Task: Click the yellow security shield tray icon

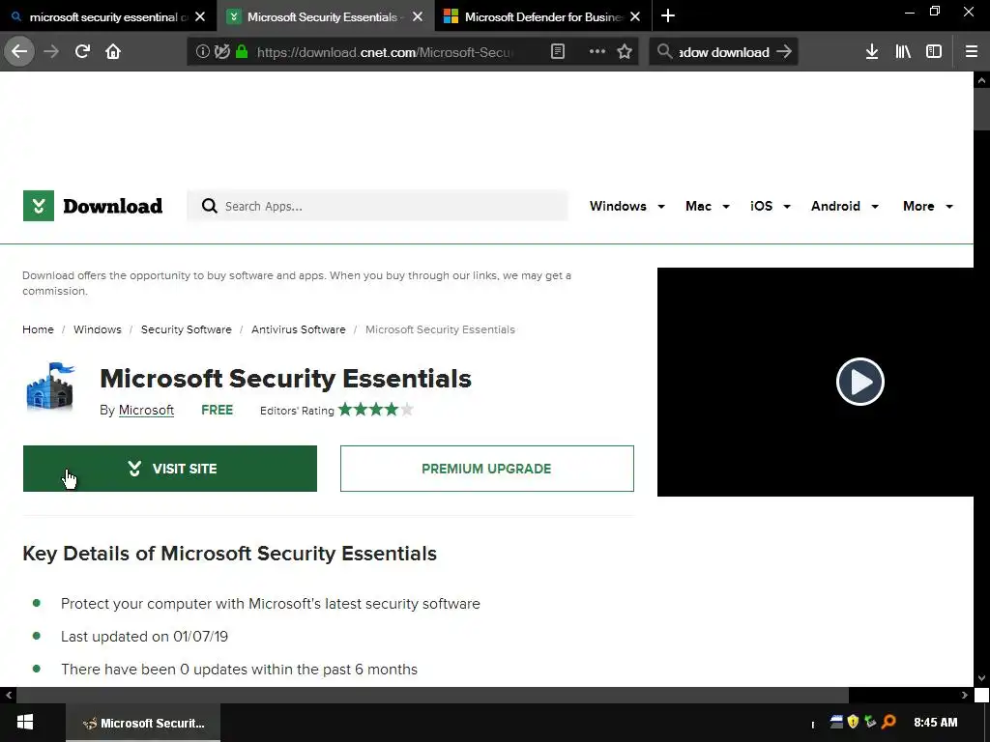Action: click(x=853, y=722)
